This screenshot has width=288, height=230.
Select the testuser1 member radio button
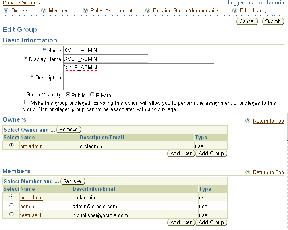click(12, 214)
